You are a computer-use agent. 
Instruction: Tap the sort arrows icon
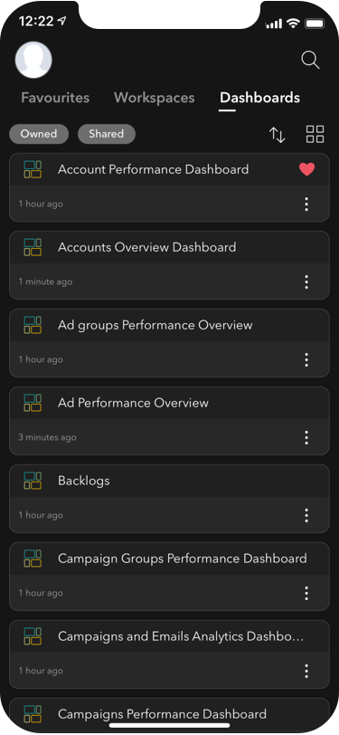(x=278, y=135)
